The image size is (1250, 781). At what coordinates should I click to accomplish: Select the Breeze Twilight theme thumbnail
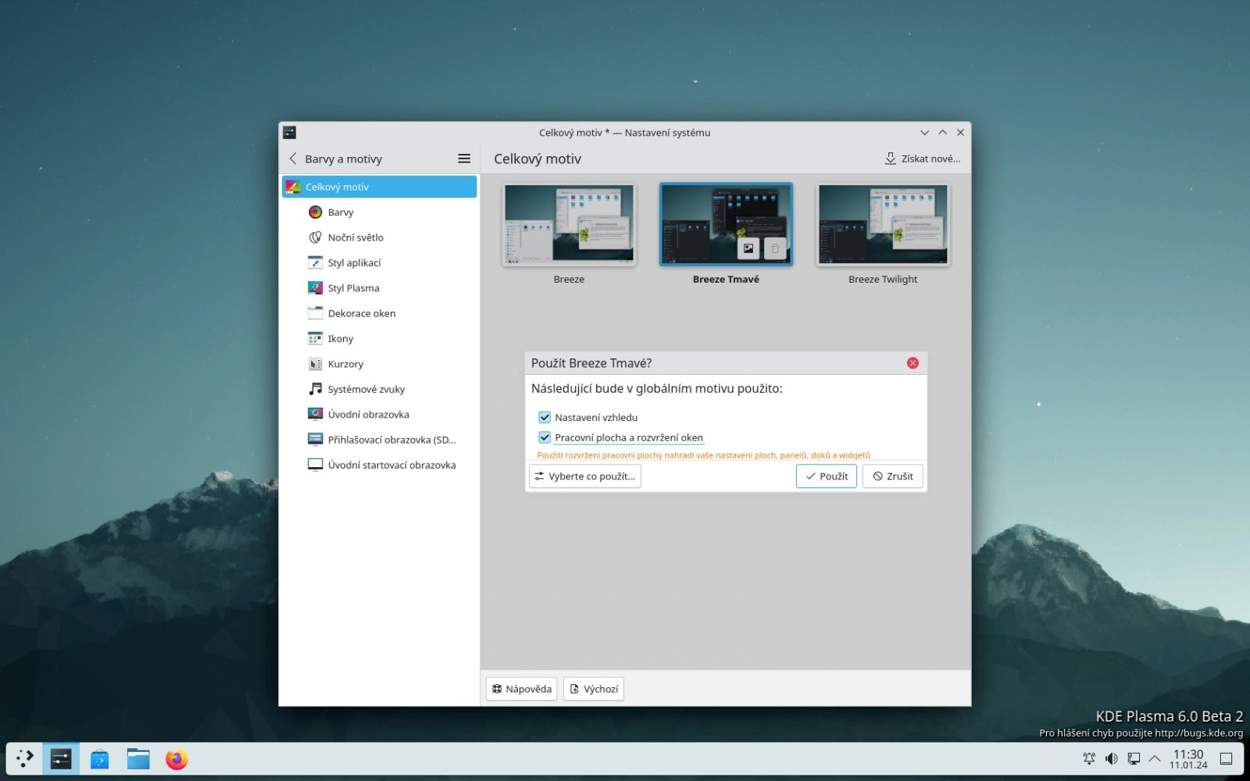(883, 225)
